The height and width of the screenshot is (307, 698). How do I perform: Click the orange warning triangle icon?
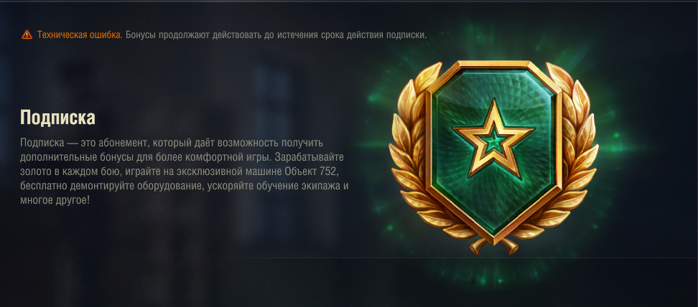27,34
